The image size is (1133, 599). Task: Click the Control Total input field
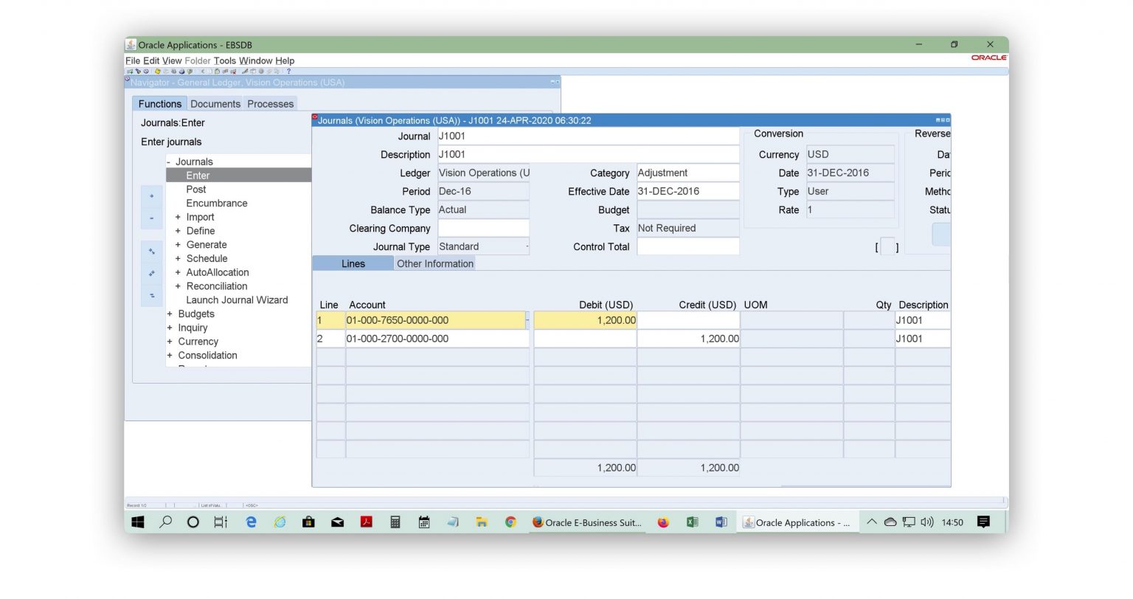coord(688,246)
